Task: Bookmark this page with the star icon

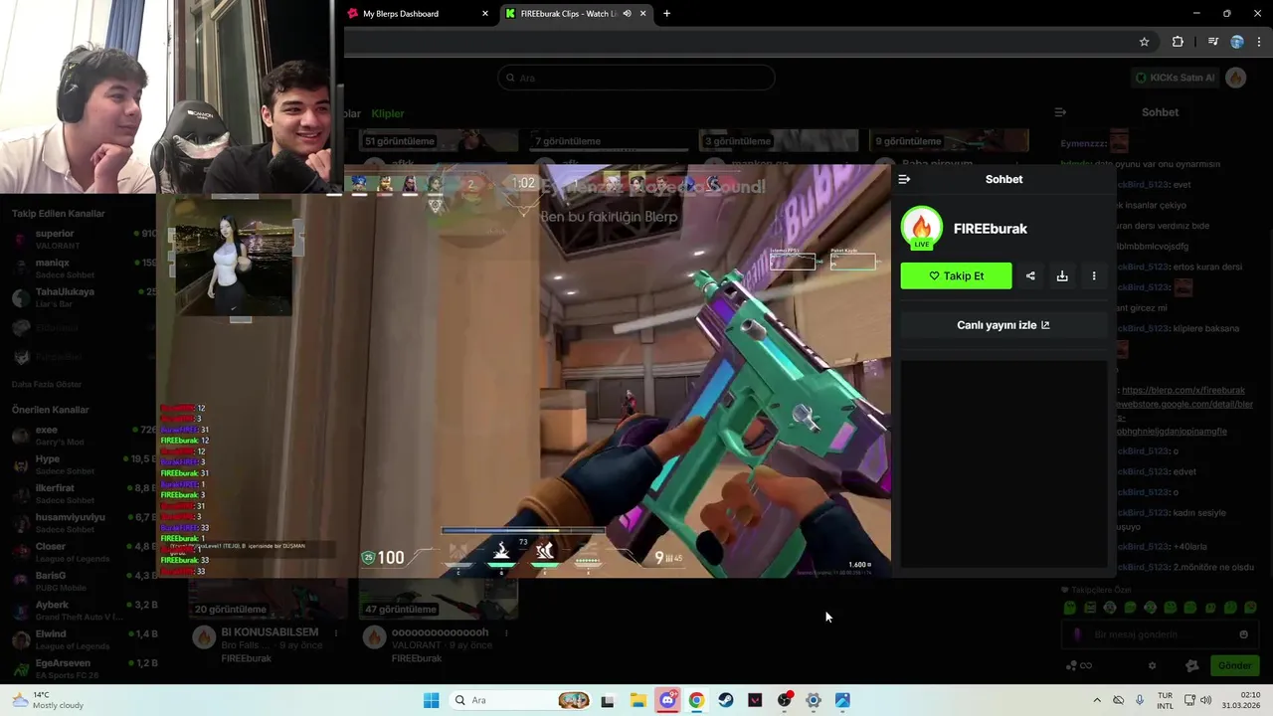Action: [x=1144, y=42]
